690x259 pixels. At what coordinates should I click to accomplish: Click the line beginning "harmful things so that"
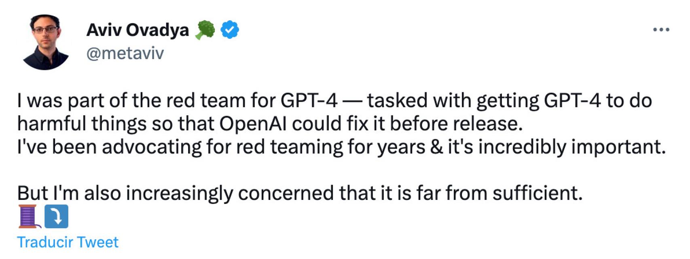pyautogui.click(x=270, y=124)
